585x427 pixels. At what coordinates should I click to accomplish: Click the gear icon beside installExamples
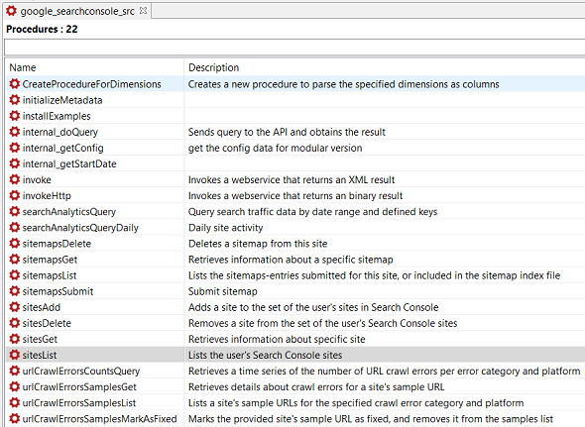[x=14, y=116]
